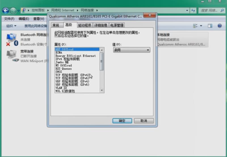The width and height of the screenshot is (227, 157).
Task: Select 网络连接 in the address breadcrumb
Action: [87, 10]
